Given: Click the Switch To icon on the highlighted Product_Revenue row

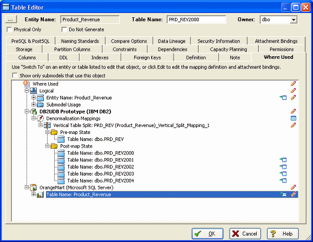Looking at the screenshot, I should click(x=283, y=194).
